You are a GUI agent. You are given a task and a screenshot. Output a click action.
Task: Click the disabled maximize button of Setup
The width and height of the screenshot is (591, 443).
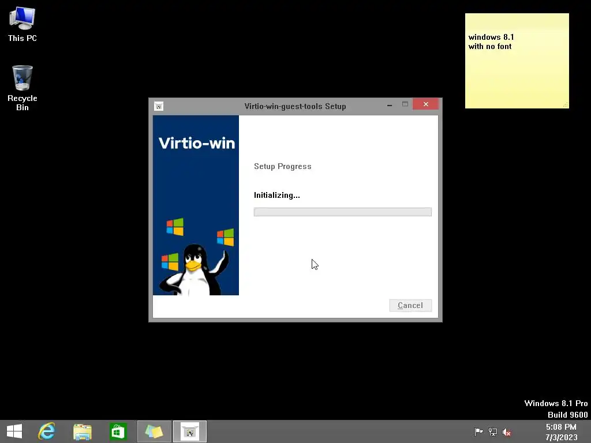[405, 104]
